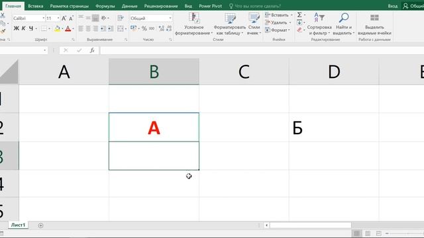Expand Стили ячеек gallery

[x=254, y=24]
